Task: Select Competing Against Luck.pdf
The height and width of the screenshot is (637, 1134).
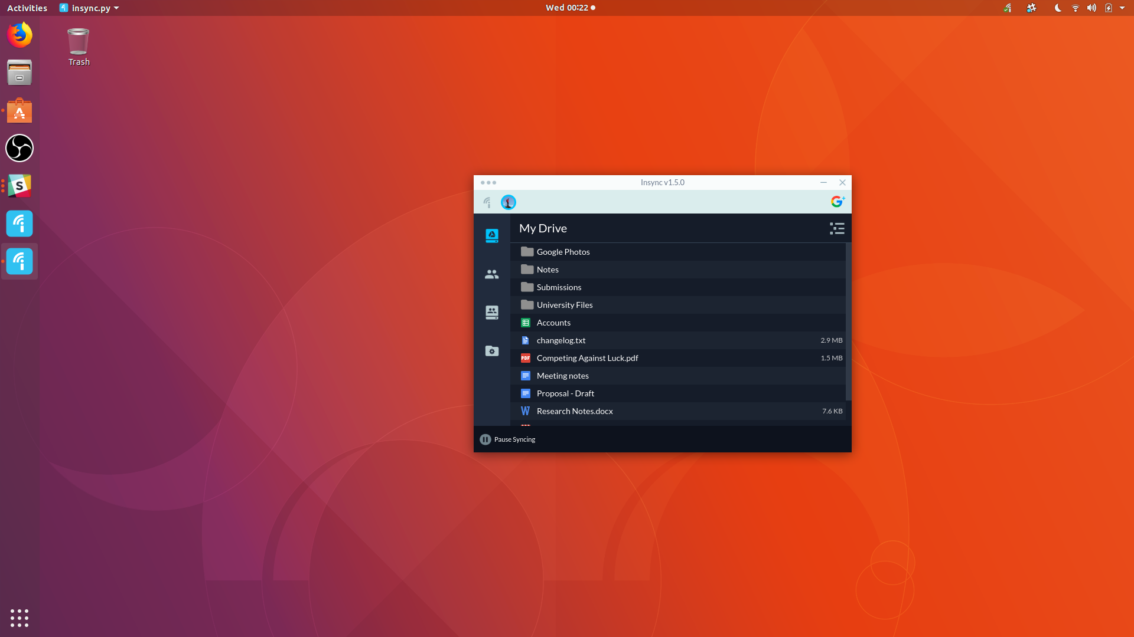Action: click(678, 358)
